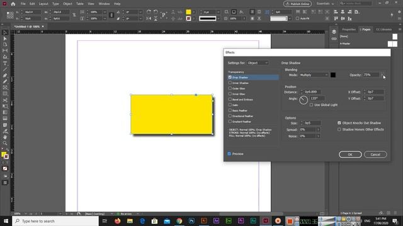Click the rotate 90° clockwise icon
This screenshot has width=403, height=226.
coord(149,12)
